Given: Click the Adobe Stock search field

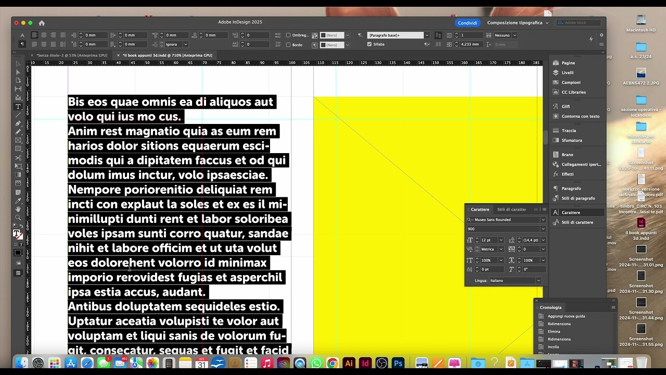Looking at the screenshot, I should click(x=579, y=23).
